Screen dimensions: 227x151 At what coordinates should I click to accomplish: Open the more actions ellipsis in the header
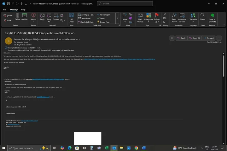click(219, 38)
